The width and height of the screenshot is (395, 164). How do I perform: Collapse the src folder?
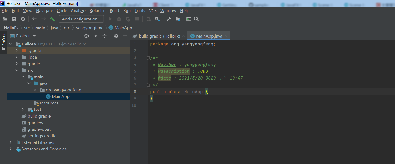[x=17, y=70]
